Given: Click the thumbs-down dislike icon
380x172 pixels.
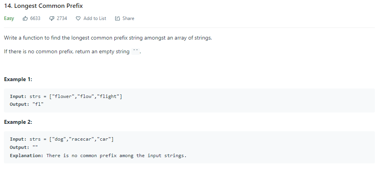Looking at the screenshot, I should [51, 18].
